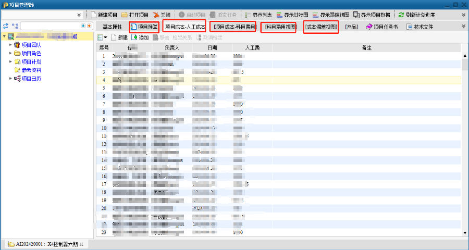Viewport: 469px width, 250px height.
Task: Expand the tab bar overflow chevron
Action: (x=464, y=27)
